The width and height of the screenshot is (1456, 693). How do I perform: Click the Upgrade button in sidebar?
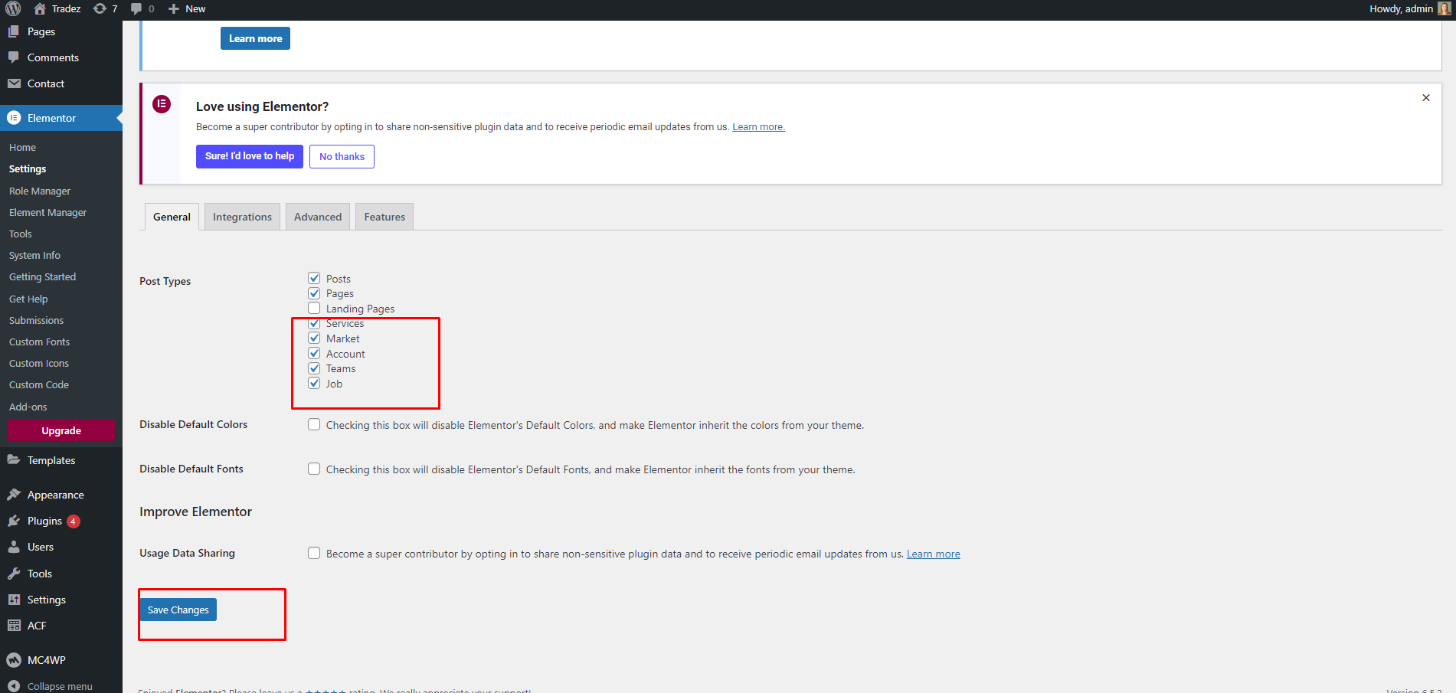[61, 430]
